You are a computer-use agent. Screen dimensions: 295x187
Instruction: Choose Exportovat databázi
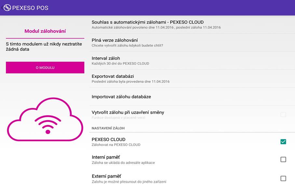click(192, 78)
